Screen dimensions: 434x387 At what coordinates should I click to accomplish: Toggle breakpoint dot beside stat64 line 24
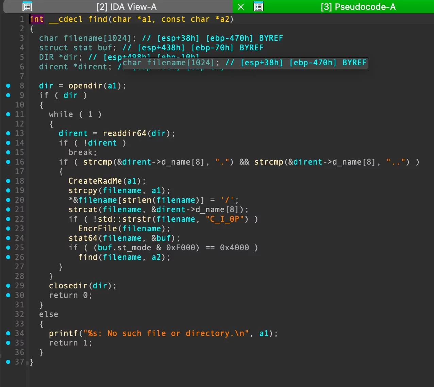coord(8,238)
